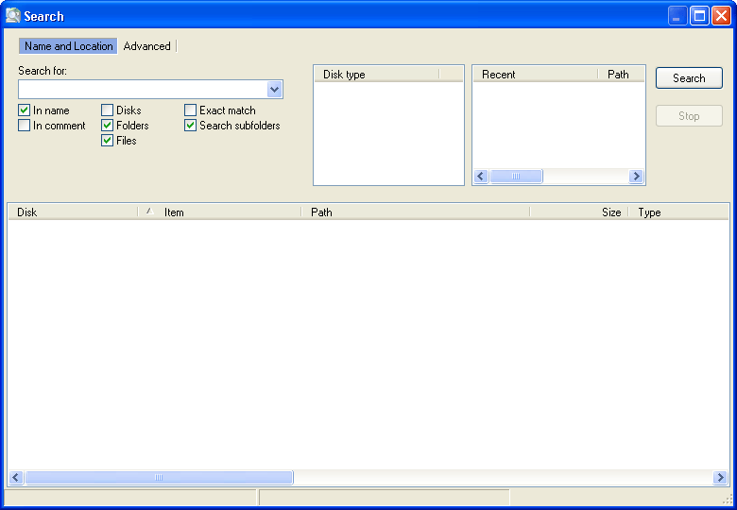
Task: Click the disabled Stop button
Action: click(x=689, y=116)
